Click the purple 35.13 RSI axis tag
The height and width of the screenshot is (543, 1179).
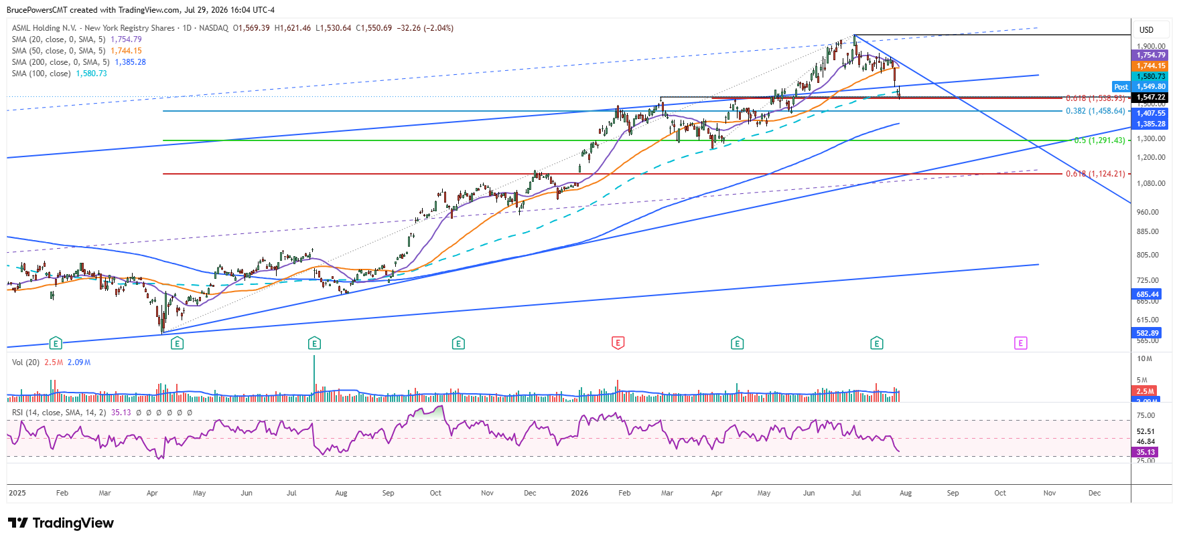click(x=1146, y=452)
